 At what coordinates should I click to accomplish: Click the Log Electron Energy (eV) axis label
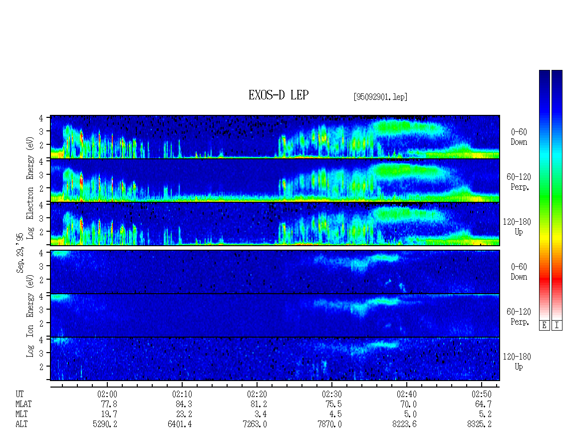tap(30, 188)
